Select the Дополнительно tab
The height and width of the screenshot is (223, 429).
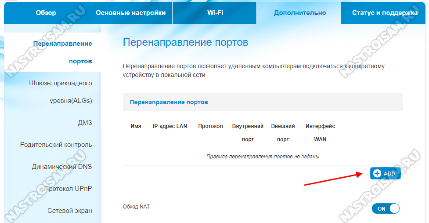tap(300, 13)
